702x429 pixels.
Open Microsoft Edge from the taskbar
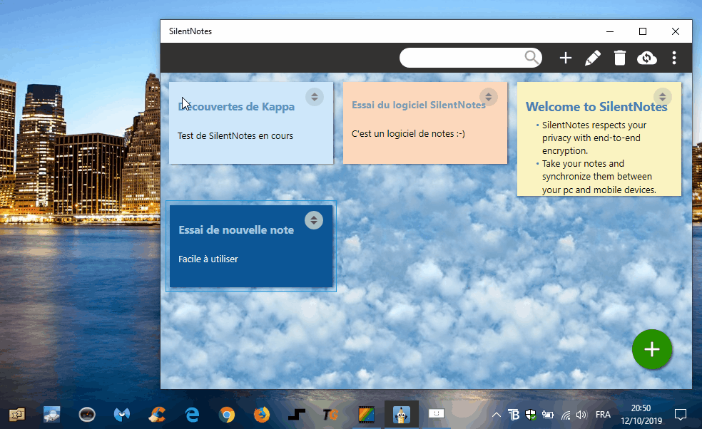click(192, 415)
